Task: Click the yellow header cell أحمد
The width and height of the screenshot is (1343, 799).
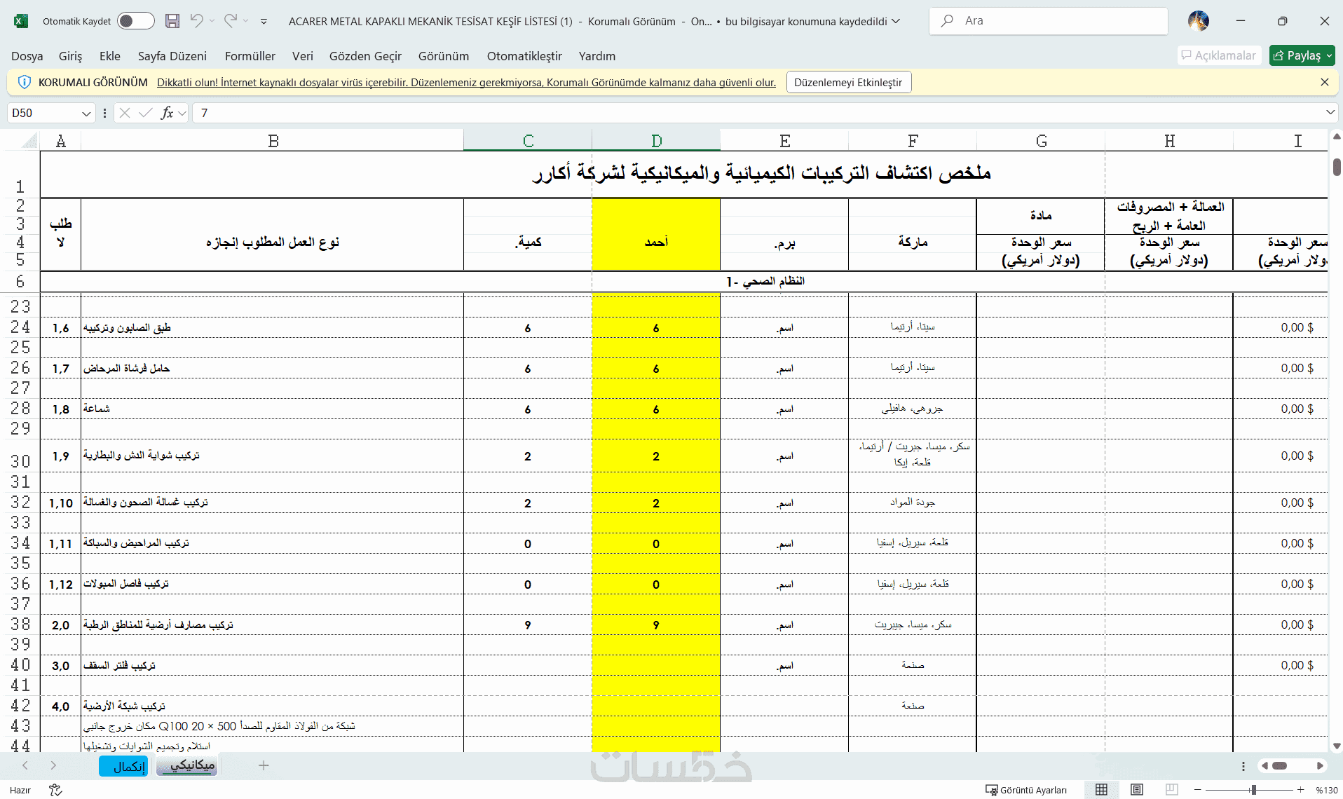Action: point(656,234)
